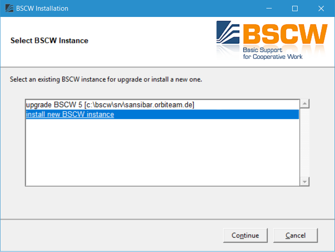Minimize the BSCW Installation window

pyautogui.click(x=269, y=8)
